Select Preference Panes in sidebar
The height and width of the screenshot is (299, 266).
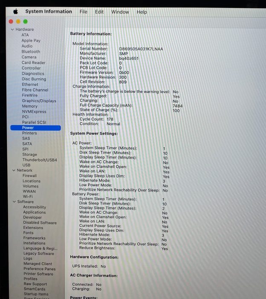(40, 269)
